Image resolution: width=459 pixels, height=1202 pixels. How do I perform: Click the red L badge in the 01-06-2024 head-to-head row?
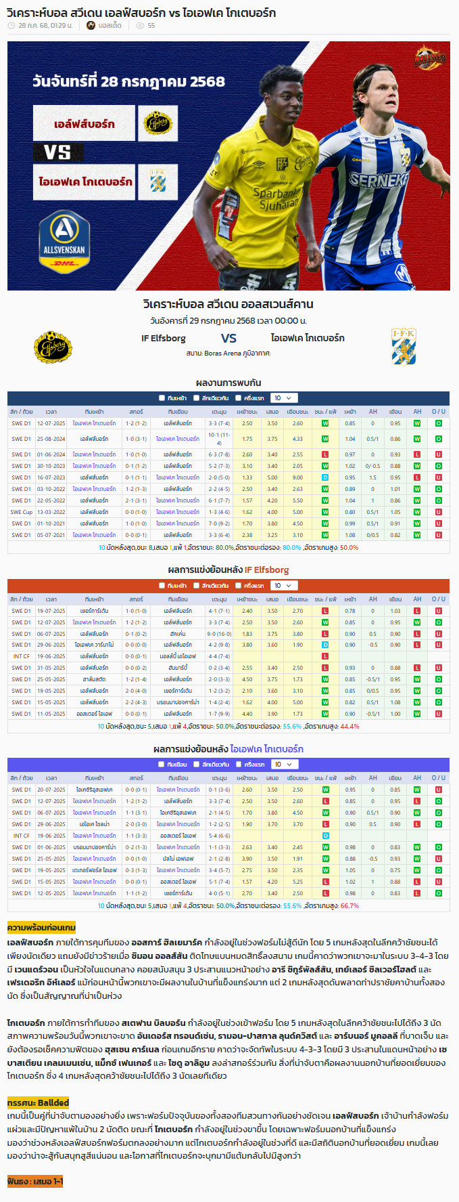click(x=325, y=454)
